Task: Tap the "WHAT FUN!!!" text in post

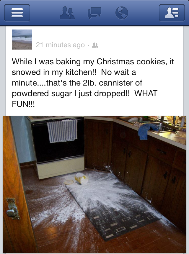Action: (84, 99)
